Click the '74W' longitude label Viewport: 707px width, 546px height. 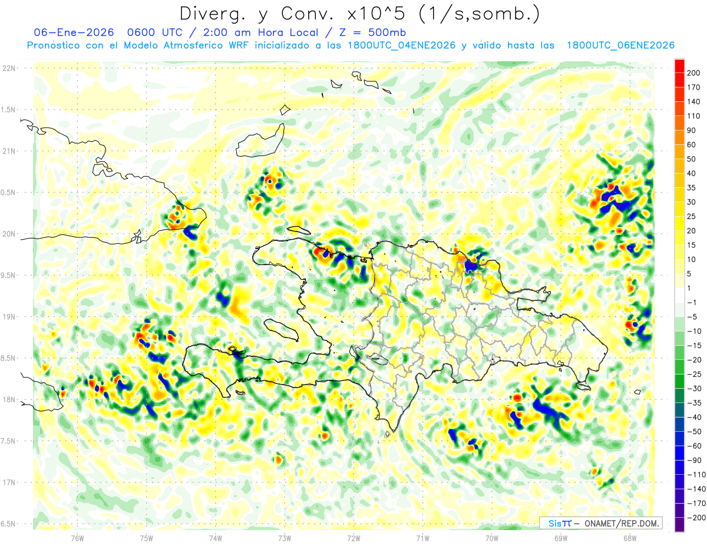click(x=216, y=538)
